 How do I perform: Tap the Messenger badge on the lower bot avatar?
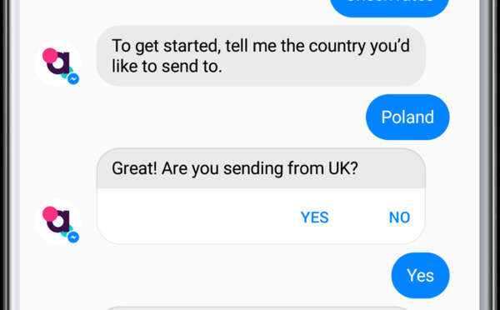(x=73, y=237)
